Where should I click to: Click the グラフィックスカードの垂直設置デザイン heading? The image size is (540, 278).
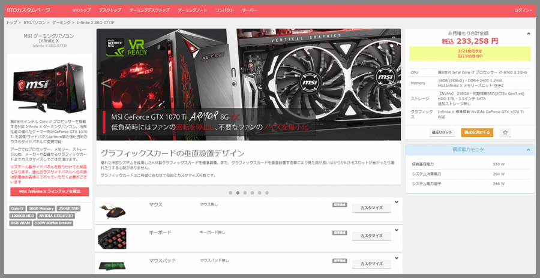[172, 153]
